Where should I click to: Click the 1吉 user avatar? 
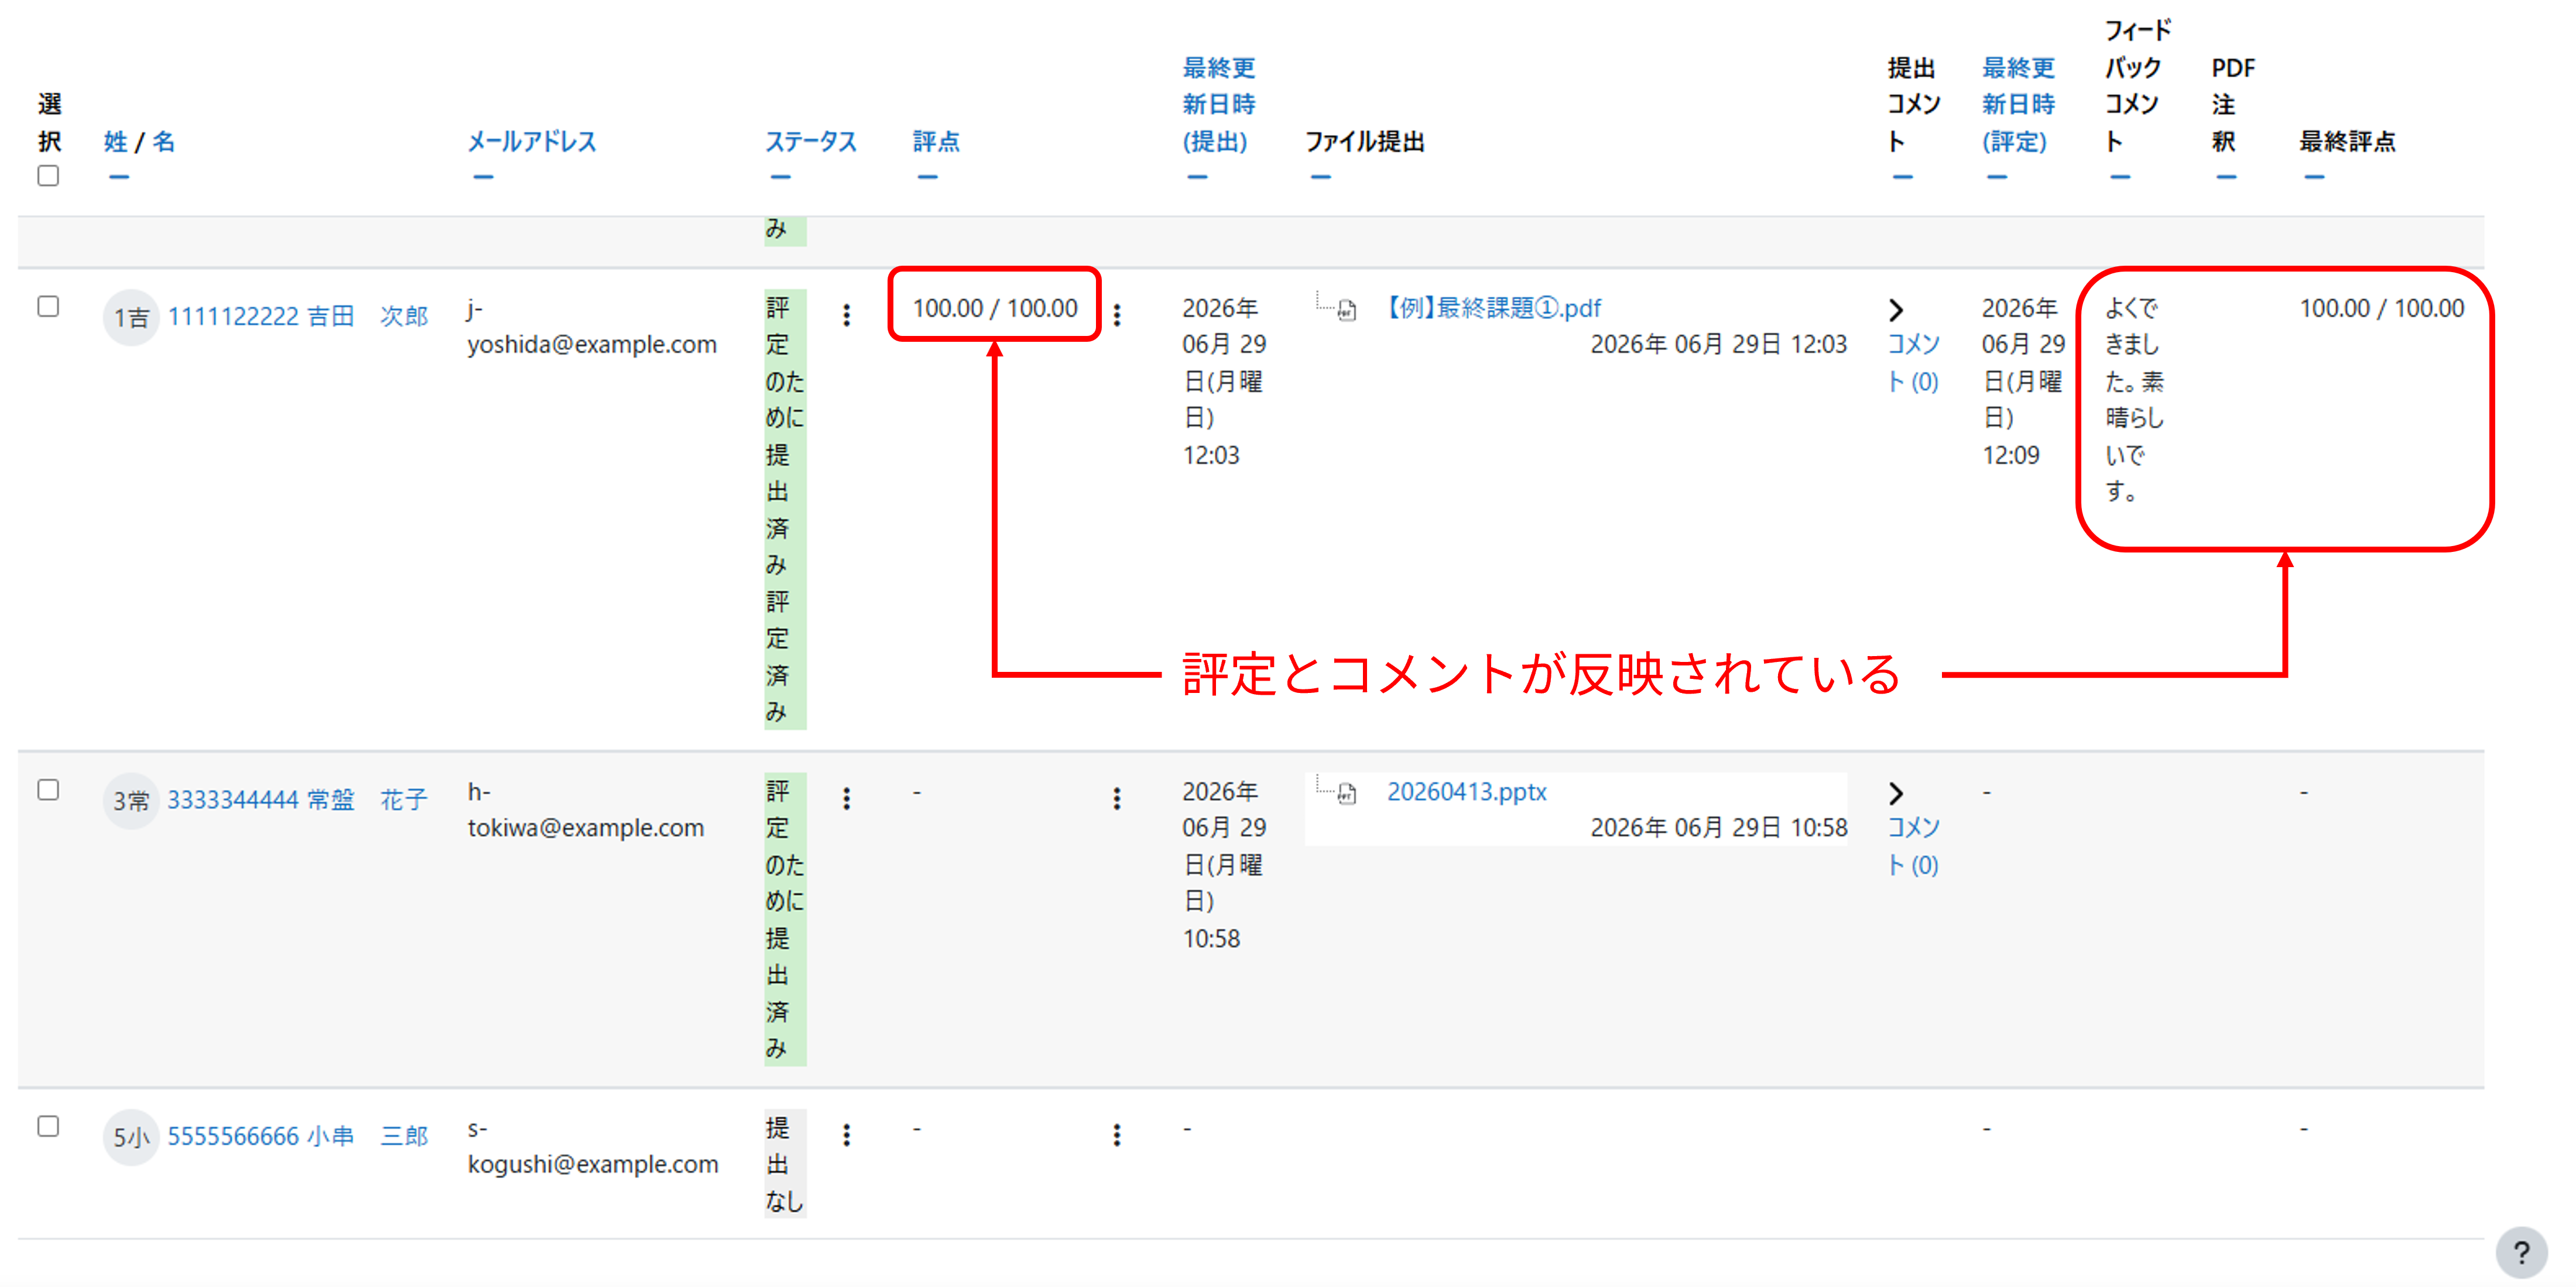point(131,317)
